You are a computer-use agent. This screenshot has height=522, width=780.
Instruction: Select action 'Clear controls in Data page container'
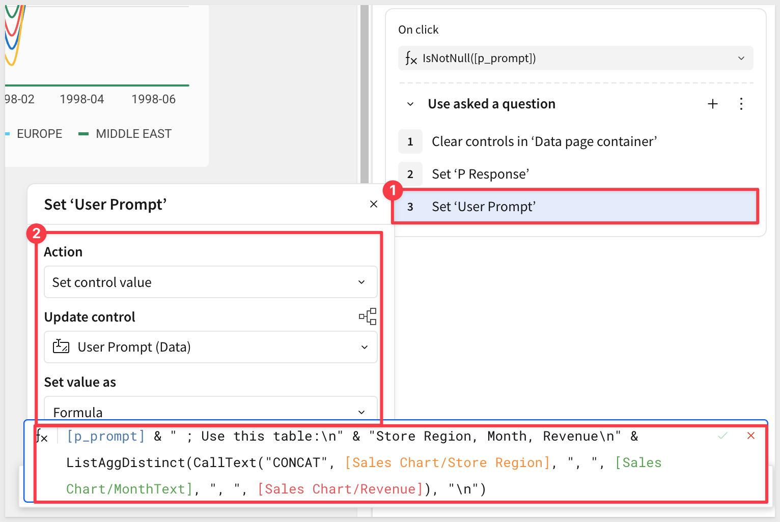[x=544, y=141]
